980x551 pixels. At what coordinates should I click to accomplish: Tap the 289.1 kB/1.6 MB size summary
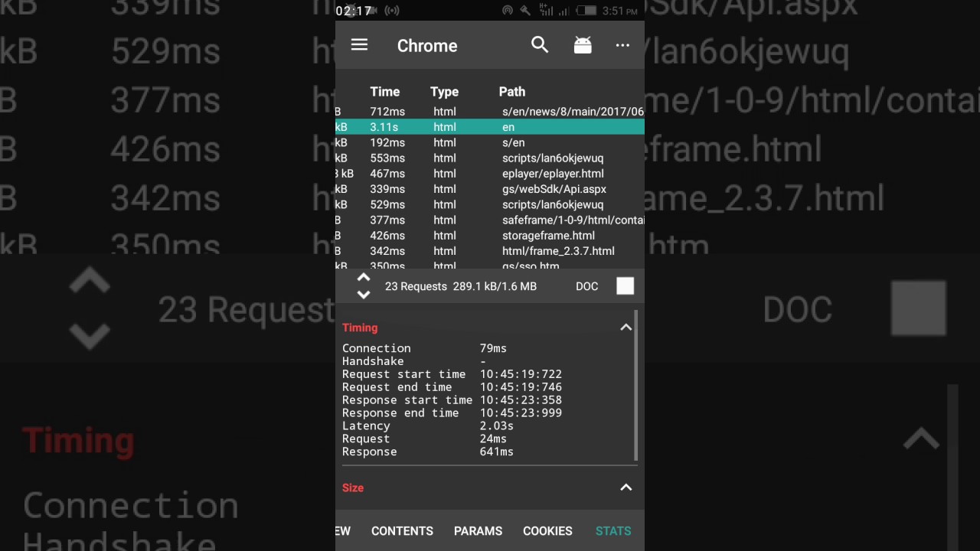coord(495,286)
